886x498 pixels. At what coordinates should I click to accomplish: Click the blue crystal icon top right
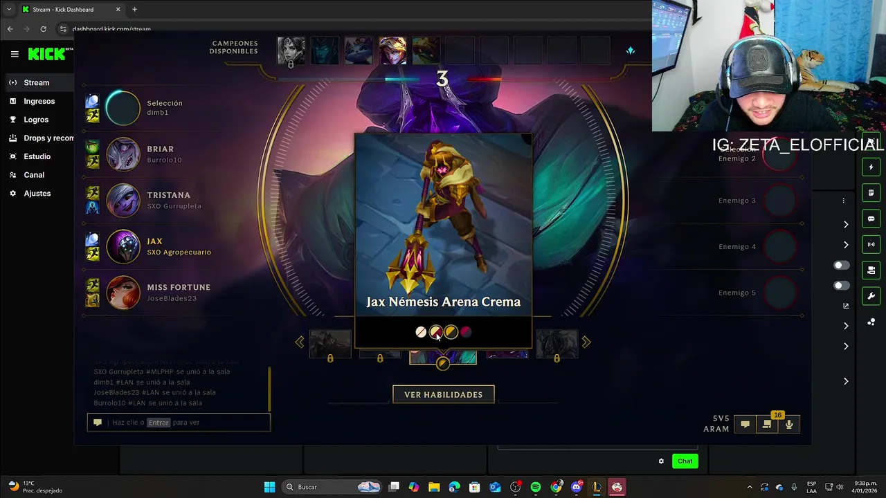630,50
